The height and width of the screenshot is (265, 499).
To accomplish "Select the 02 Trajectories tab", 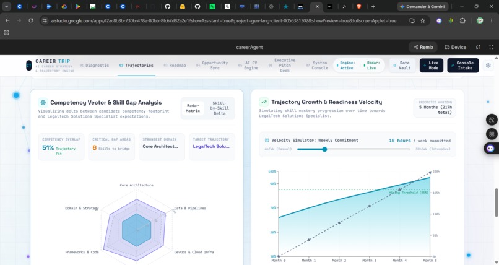I will pyautogui.click(x=136, y=65).
